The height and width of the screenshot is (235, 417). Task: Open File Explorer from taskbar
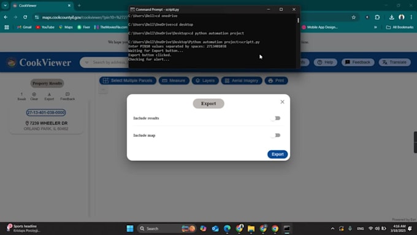[251, 228]
